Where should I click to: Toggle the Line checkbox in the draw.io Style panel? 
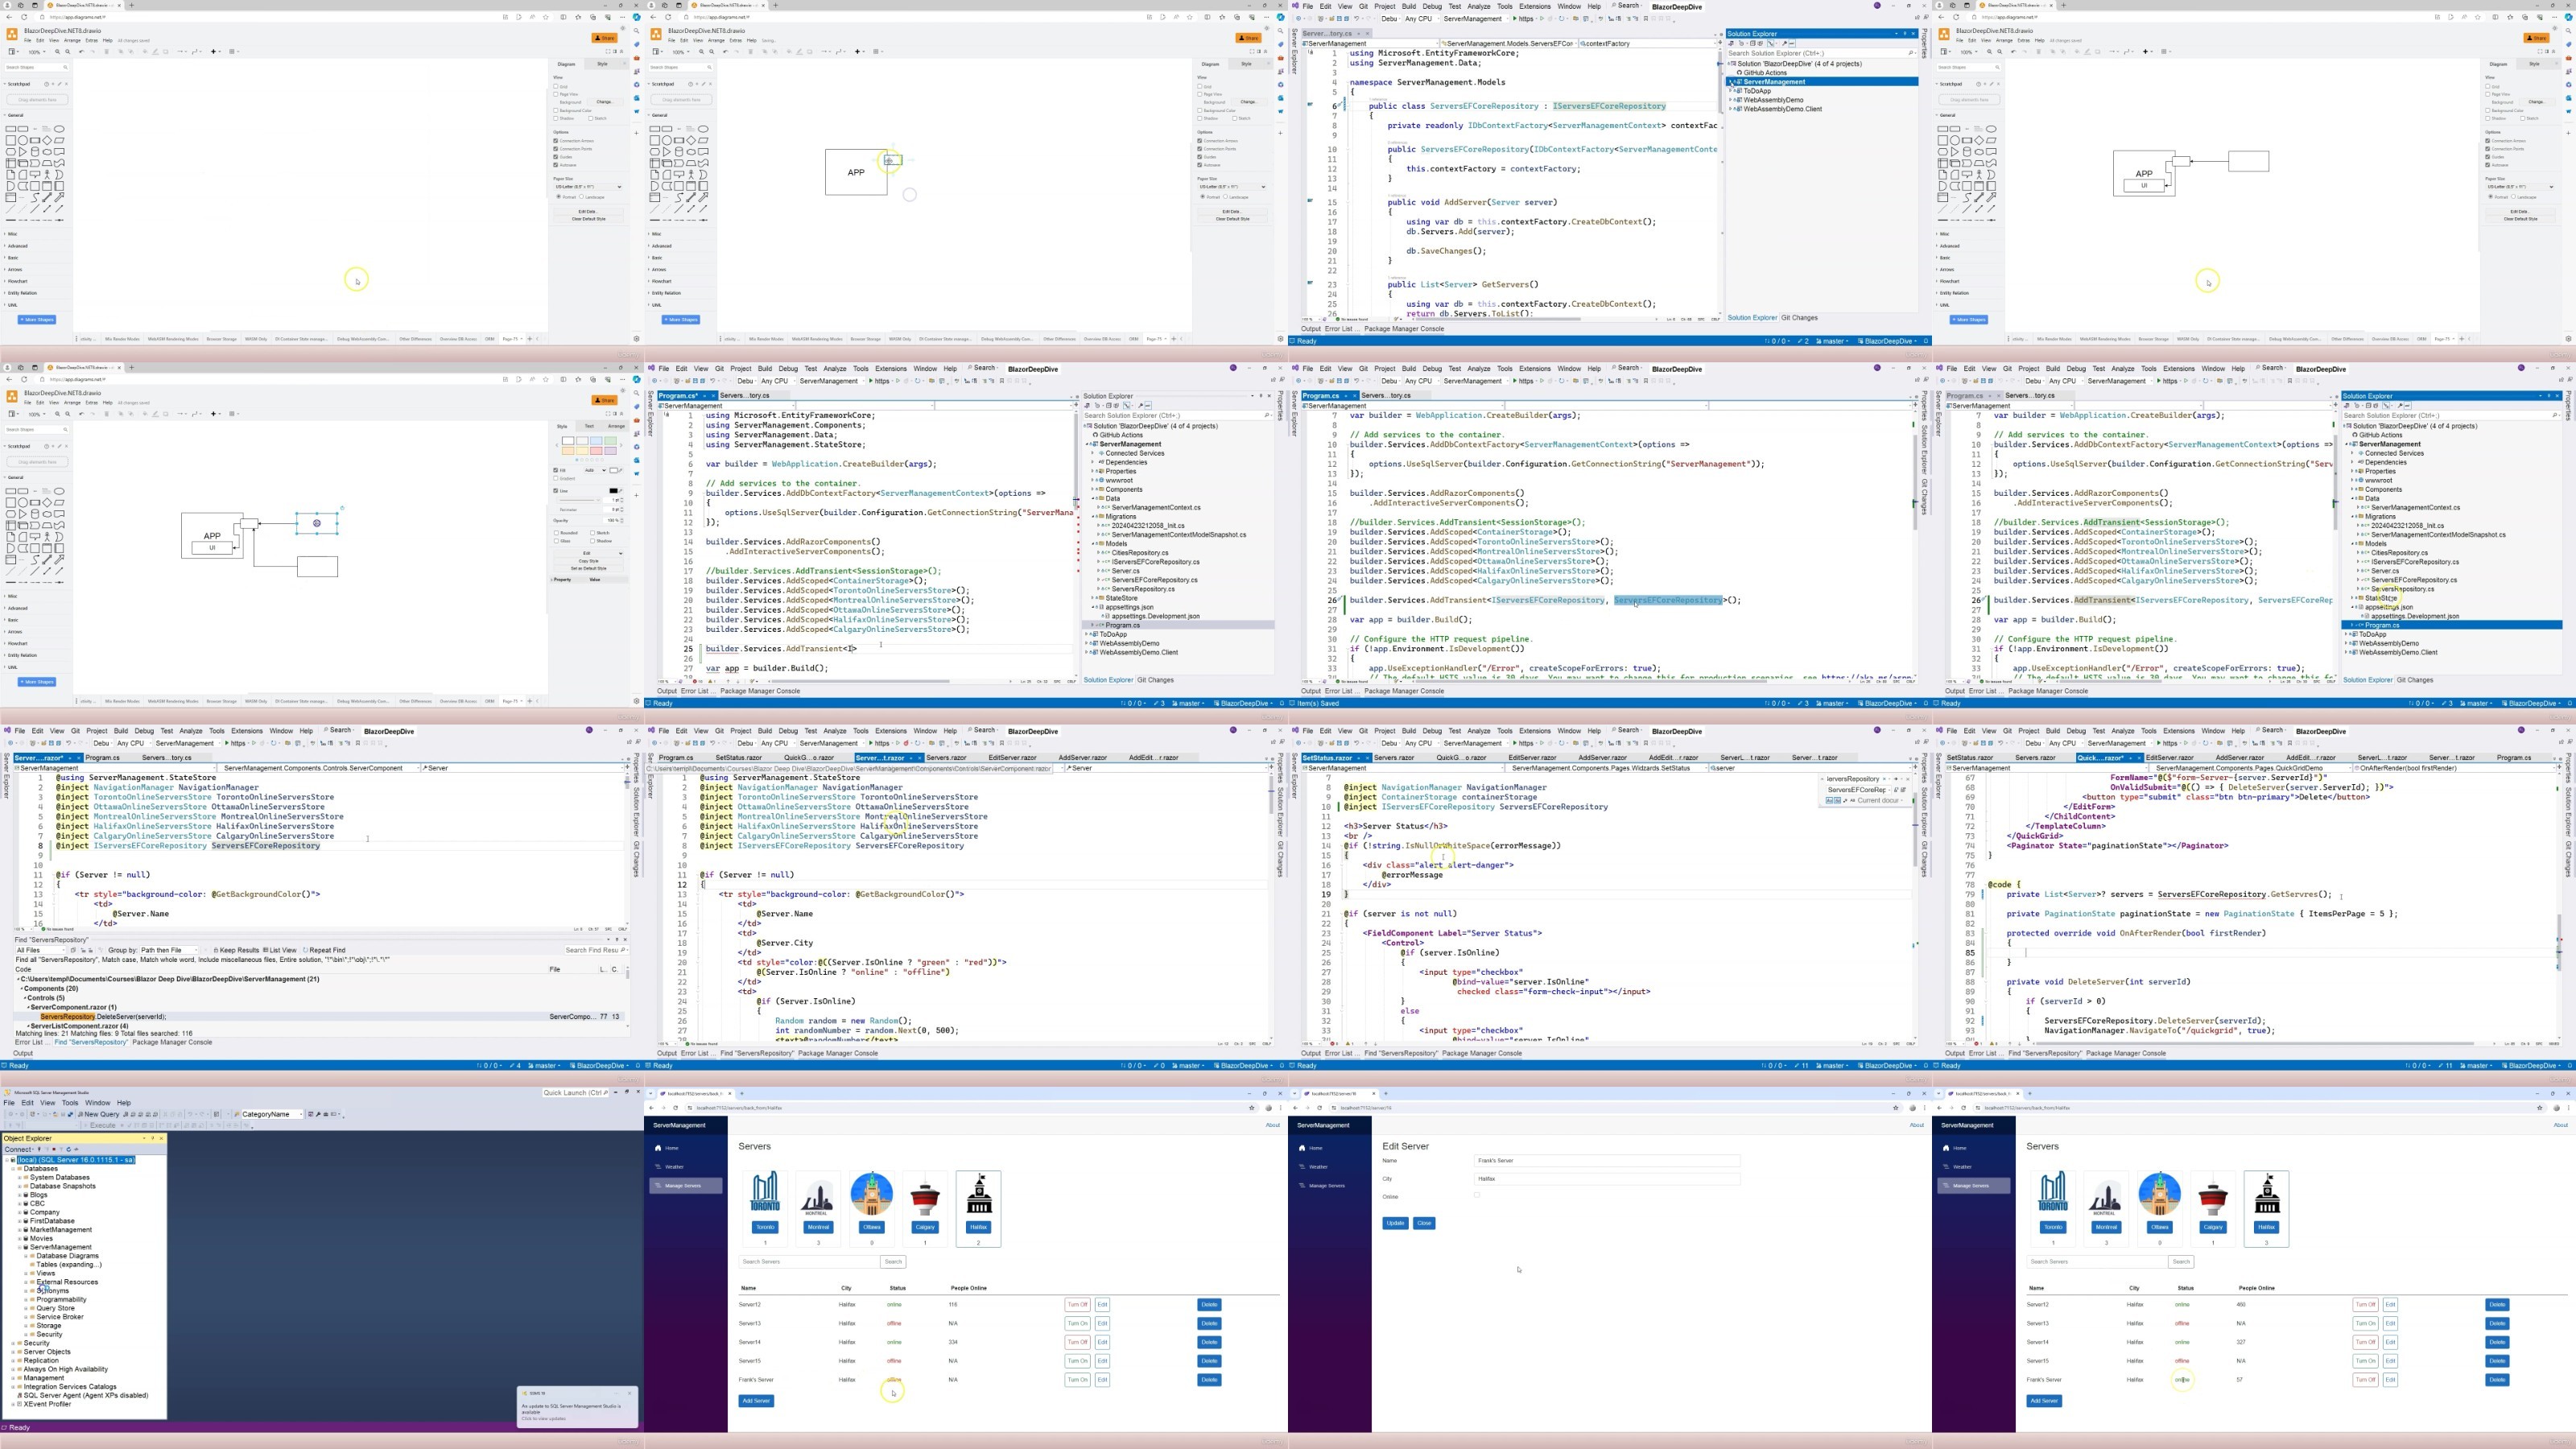556,491
